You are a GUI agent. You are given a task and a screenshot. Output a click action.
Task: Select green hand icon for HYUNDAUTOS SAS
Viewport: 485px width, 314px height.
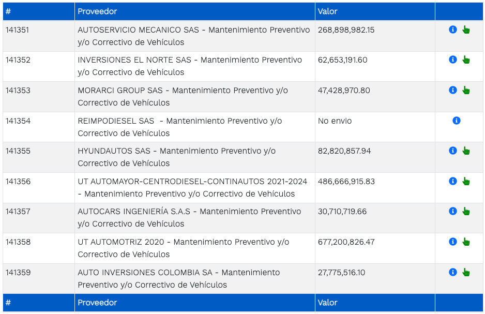click(466, 151)
